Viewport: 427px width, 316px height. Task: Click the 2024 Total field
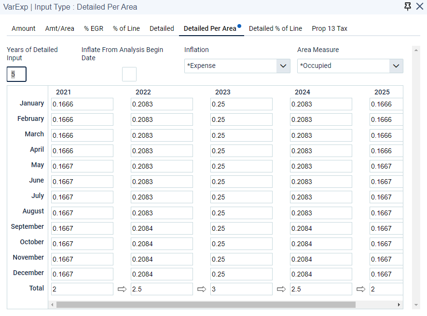pos(321,289)
